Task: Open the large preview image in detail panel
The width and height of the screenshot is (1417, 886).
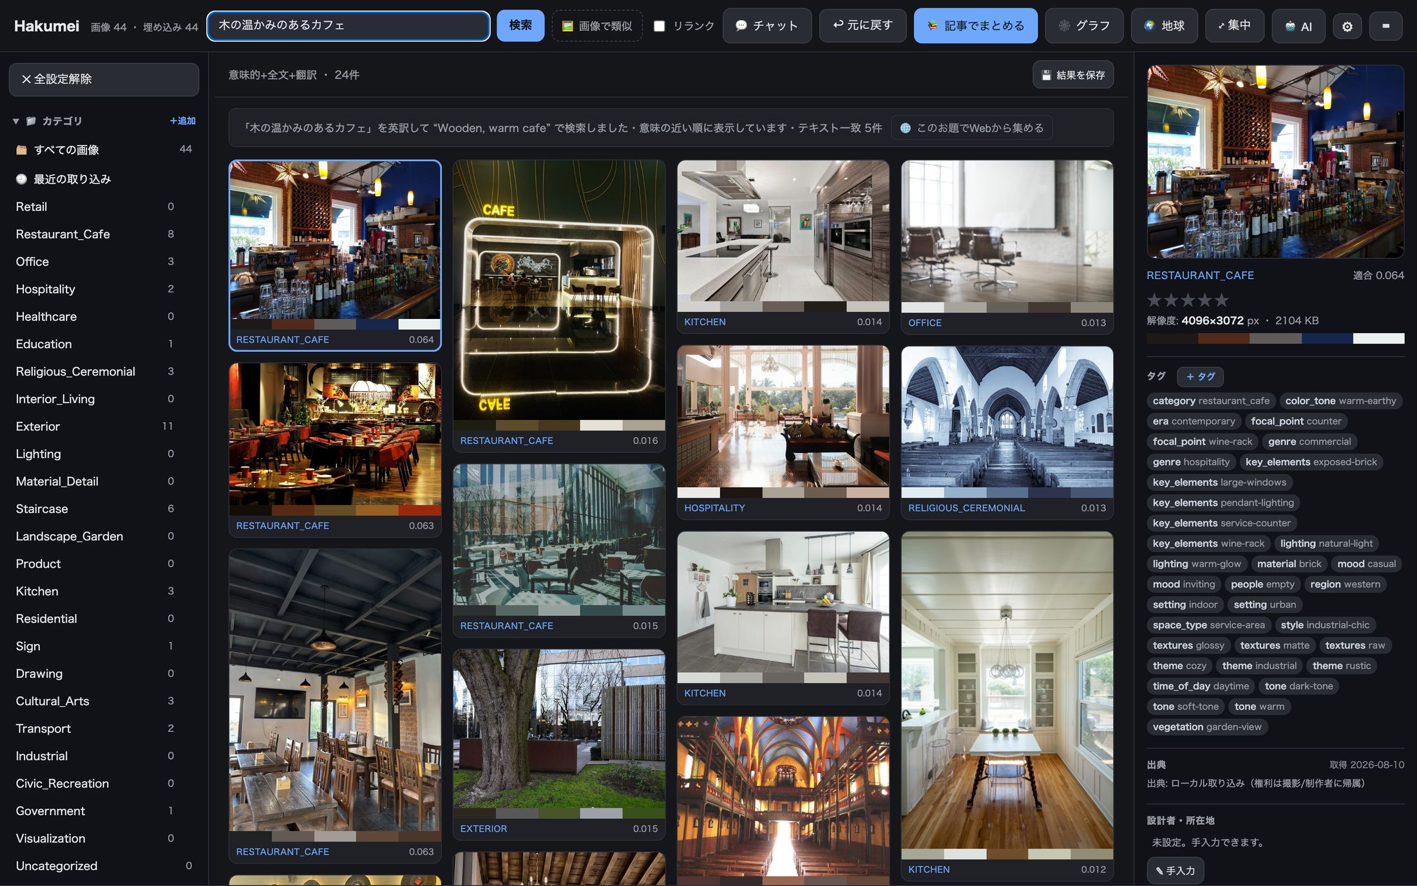Action: coord(1275,162)
